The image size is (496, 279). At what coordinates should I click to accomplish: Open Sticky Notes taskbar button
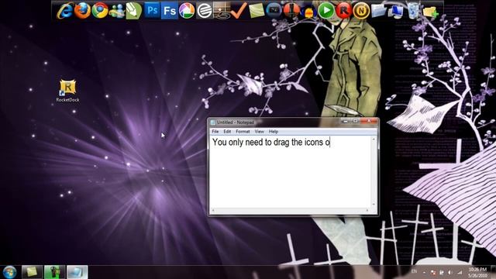tap(32, 272)
